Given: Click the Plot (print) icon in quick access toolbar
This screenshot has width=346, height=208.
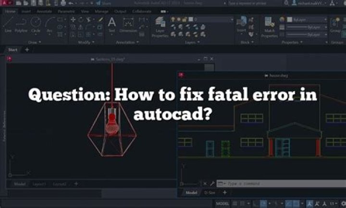Looking at the screenshot, I should pyautogui.click(x=63, y=3).
